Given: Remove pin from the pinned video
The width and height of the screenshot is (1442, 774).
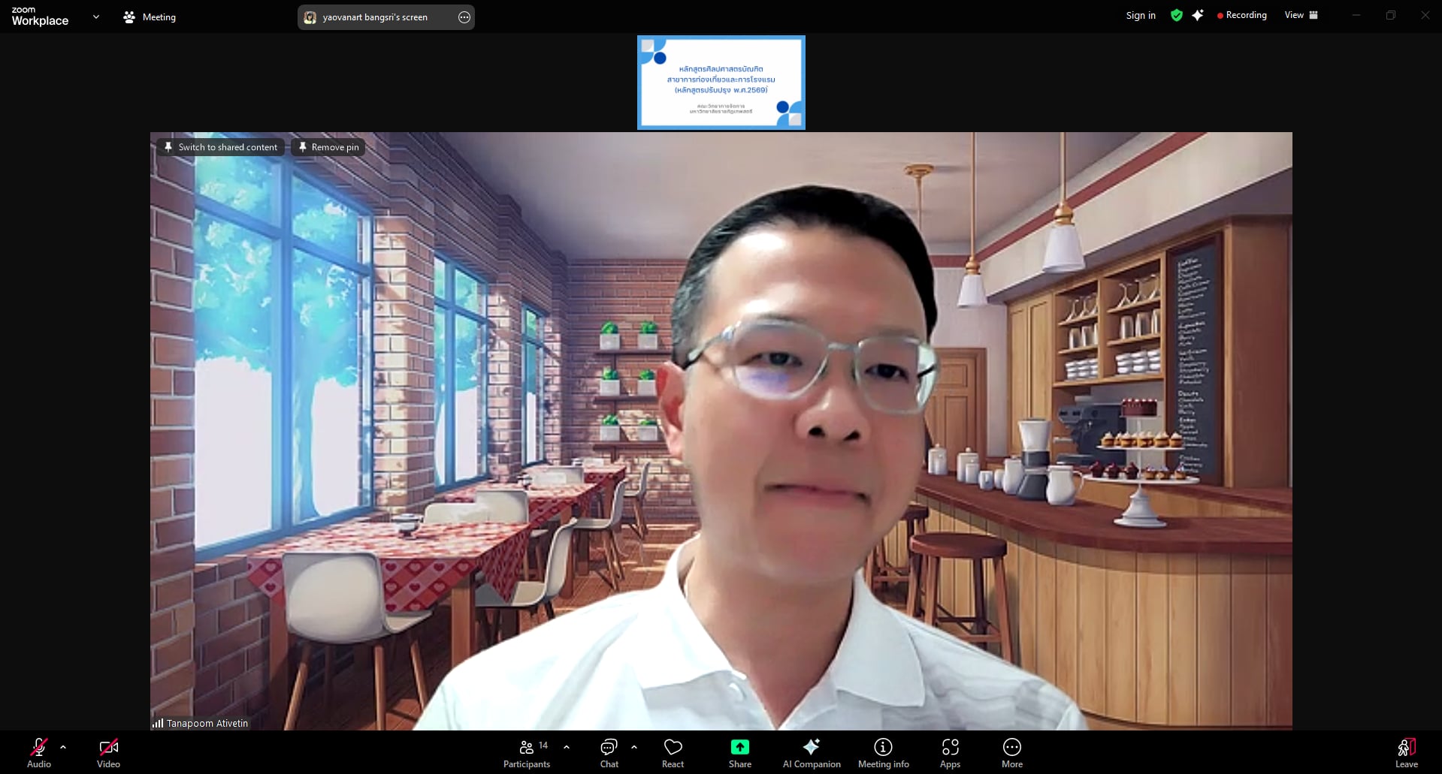Looking at the screenshot, I should (x=328, y=147).
